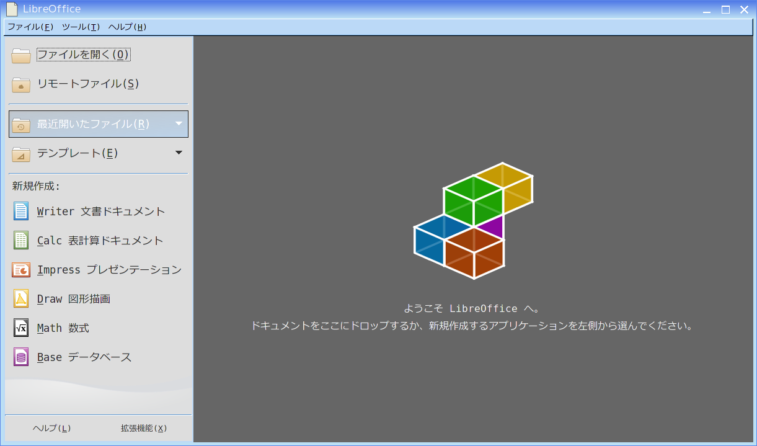Click the ヘルプ(L) button at bottom
The height and width of the screenshot is (446, 757).
click(x=51, y=429)
